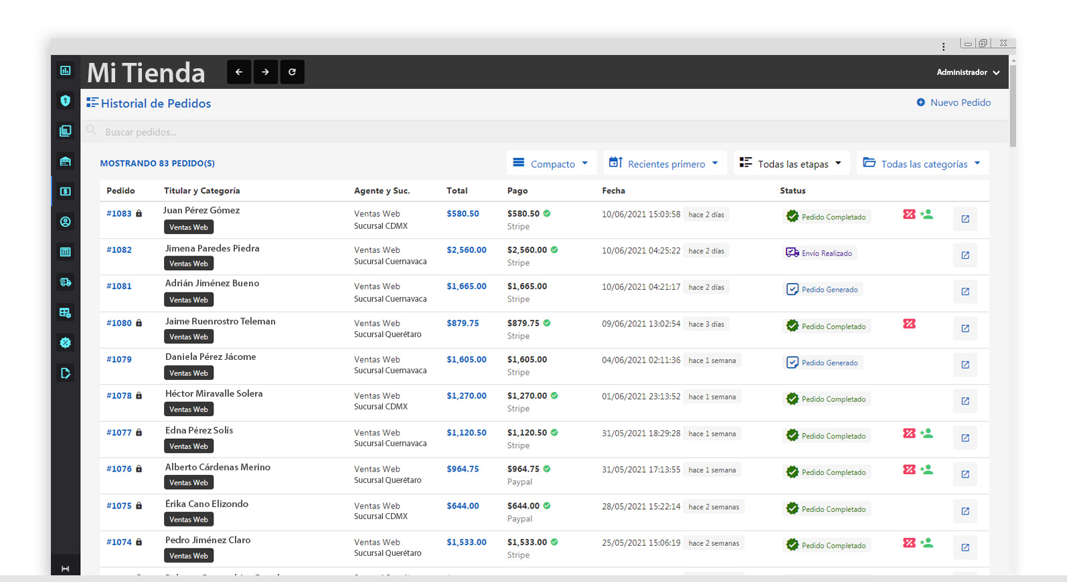Open the Compacto view dropdown
This screenshot has height=582, width=1067.
pos(551,163)
